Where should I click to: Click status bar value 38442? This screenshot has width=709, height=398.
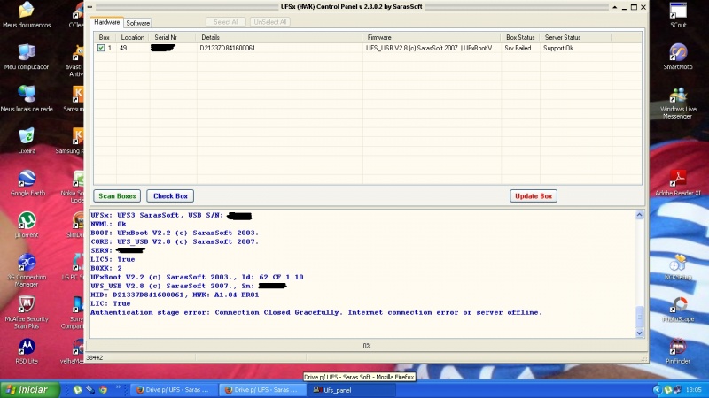(x=95, y=357)
